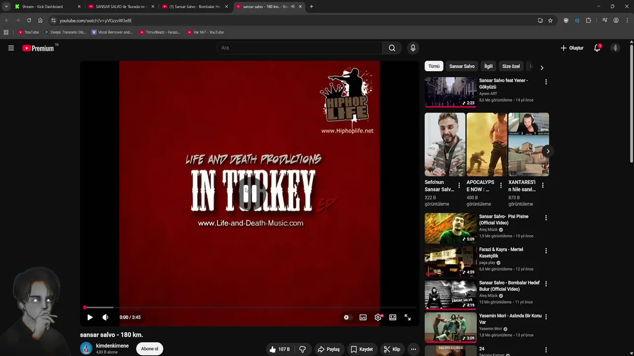
Task: Open the YouTube hamburger guide menu
Action: pos(11,48)
